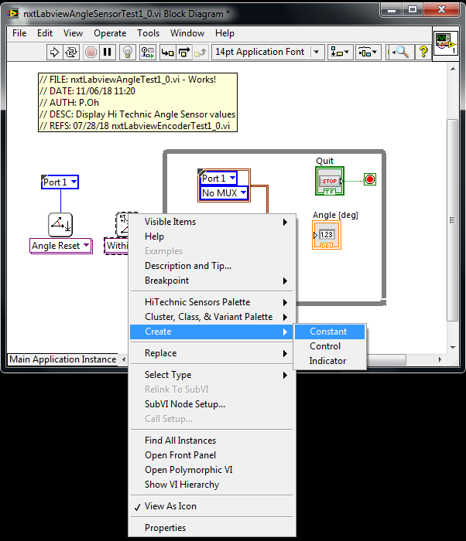Image resolution: width=466 pixels, height=541 pixels.
Task: Expand the Replace submenu
Action: [212, 353]
